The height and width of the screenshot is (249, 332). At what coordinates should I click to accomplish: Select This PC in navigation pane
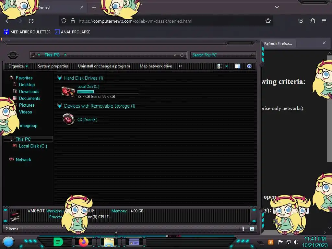point(28,139)
